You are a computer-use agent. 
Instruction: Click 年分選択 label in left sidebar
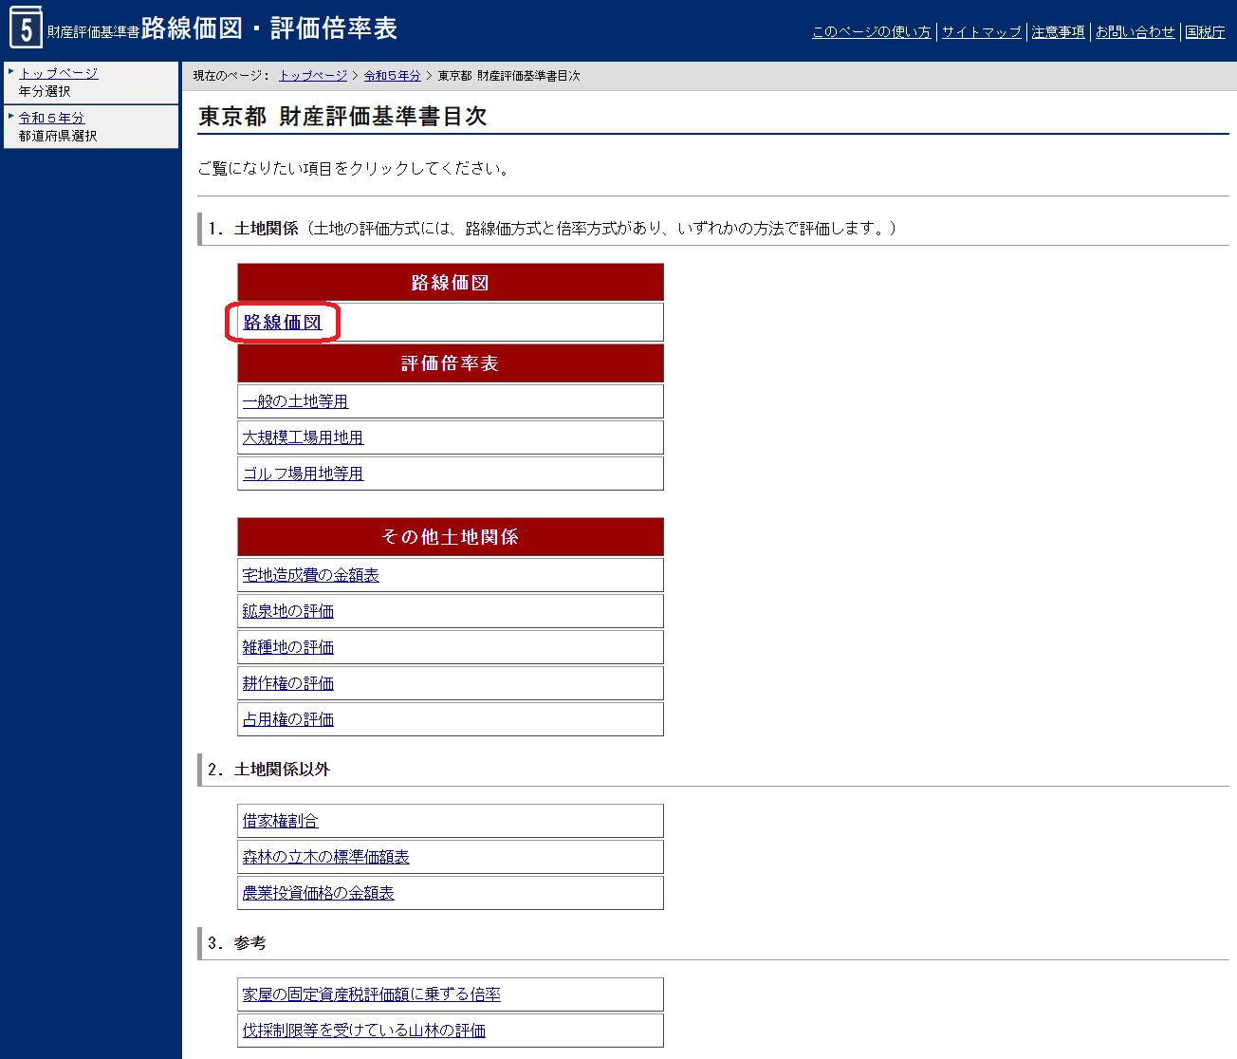(45, 91)
